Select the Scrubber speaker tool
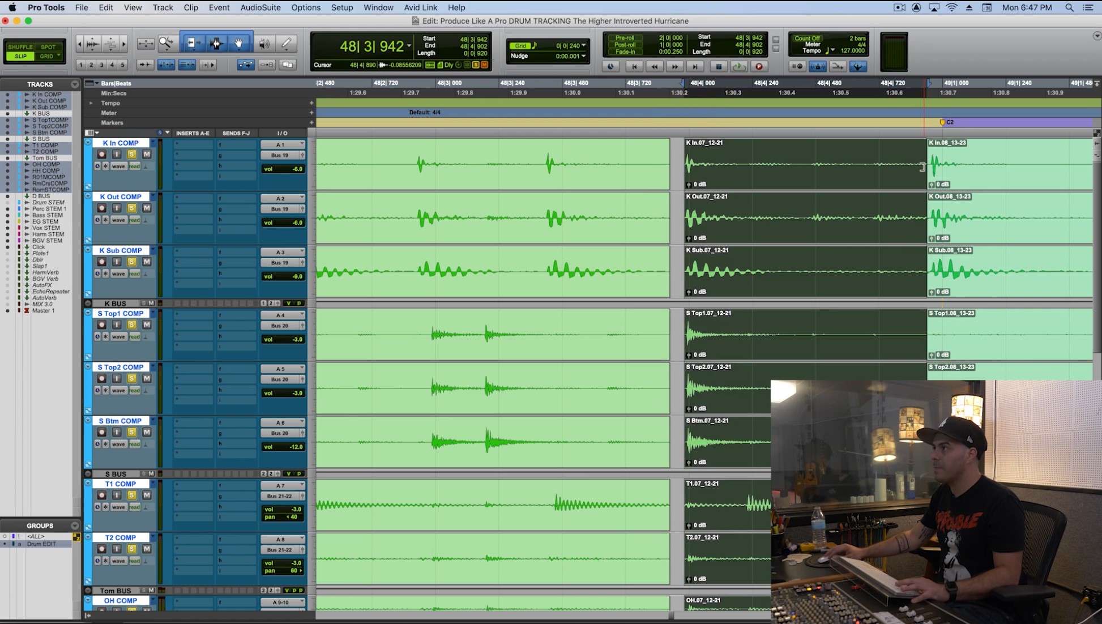 (x=264, y=43)
